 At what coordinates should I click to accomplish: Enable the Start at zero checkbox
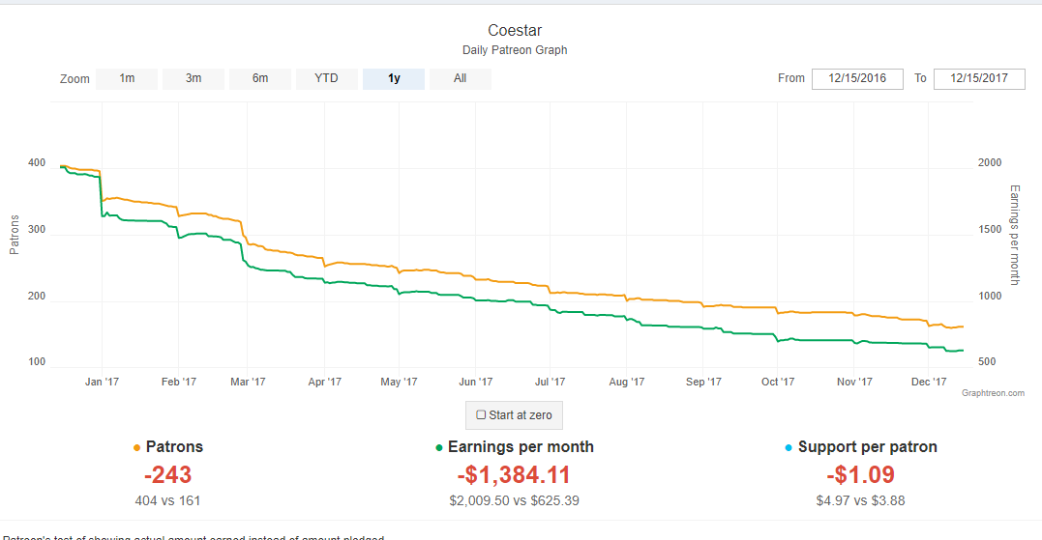[481, 415]
